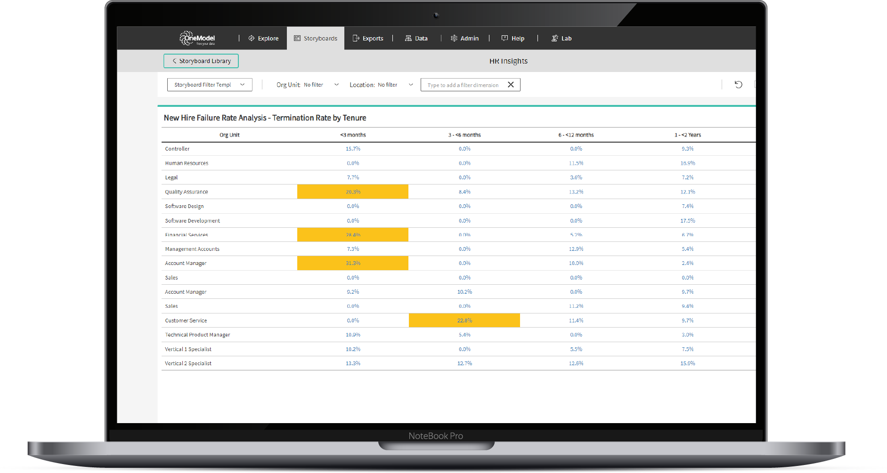Select the Vertical 2 Specialist row label

[x=188, y=363]
